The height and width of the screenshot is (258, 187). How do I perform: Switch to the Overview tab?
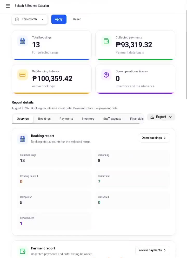point(23,119)
